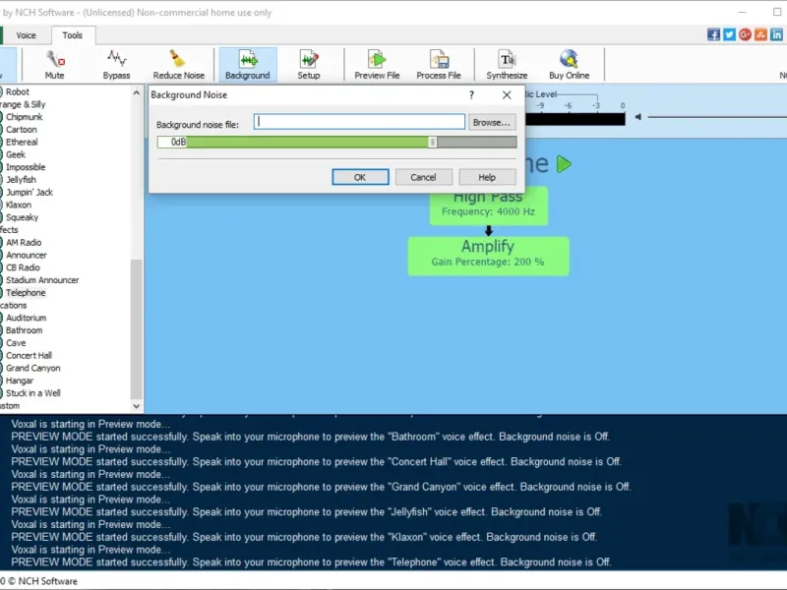Close the Background Noise dialog
787x590 pixels.
[507, 94]
